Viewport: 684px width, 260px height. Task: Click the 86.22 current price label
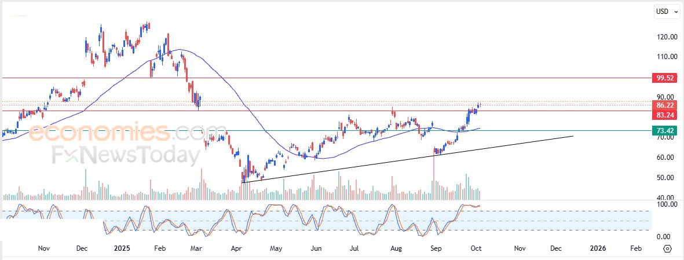pos(663,105)
